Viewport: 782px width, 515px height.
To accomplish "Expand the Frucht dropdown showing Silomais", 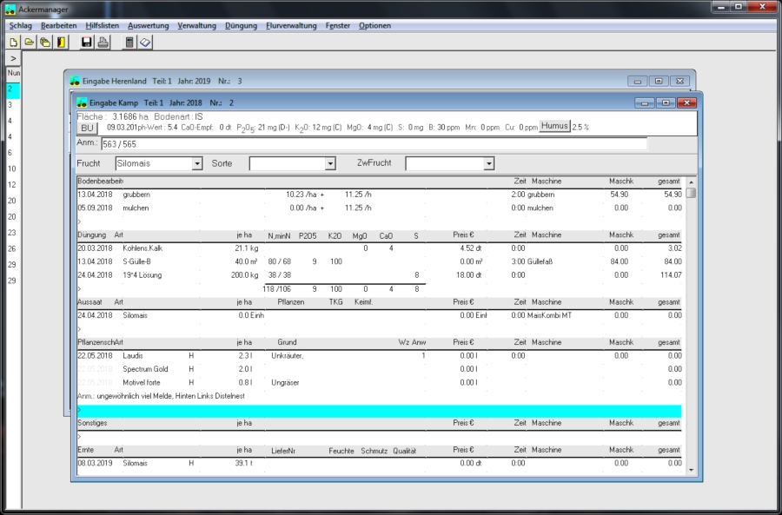I will 197,163.
